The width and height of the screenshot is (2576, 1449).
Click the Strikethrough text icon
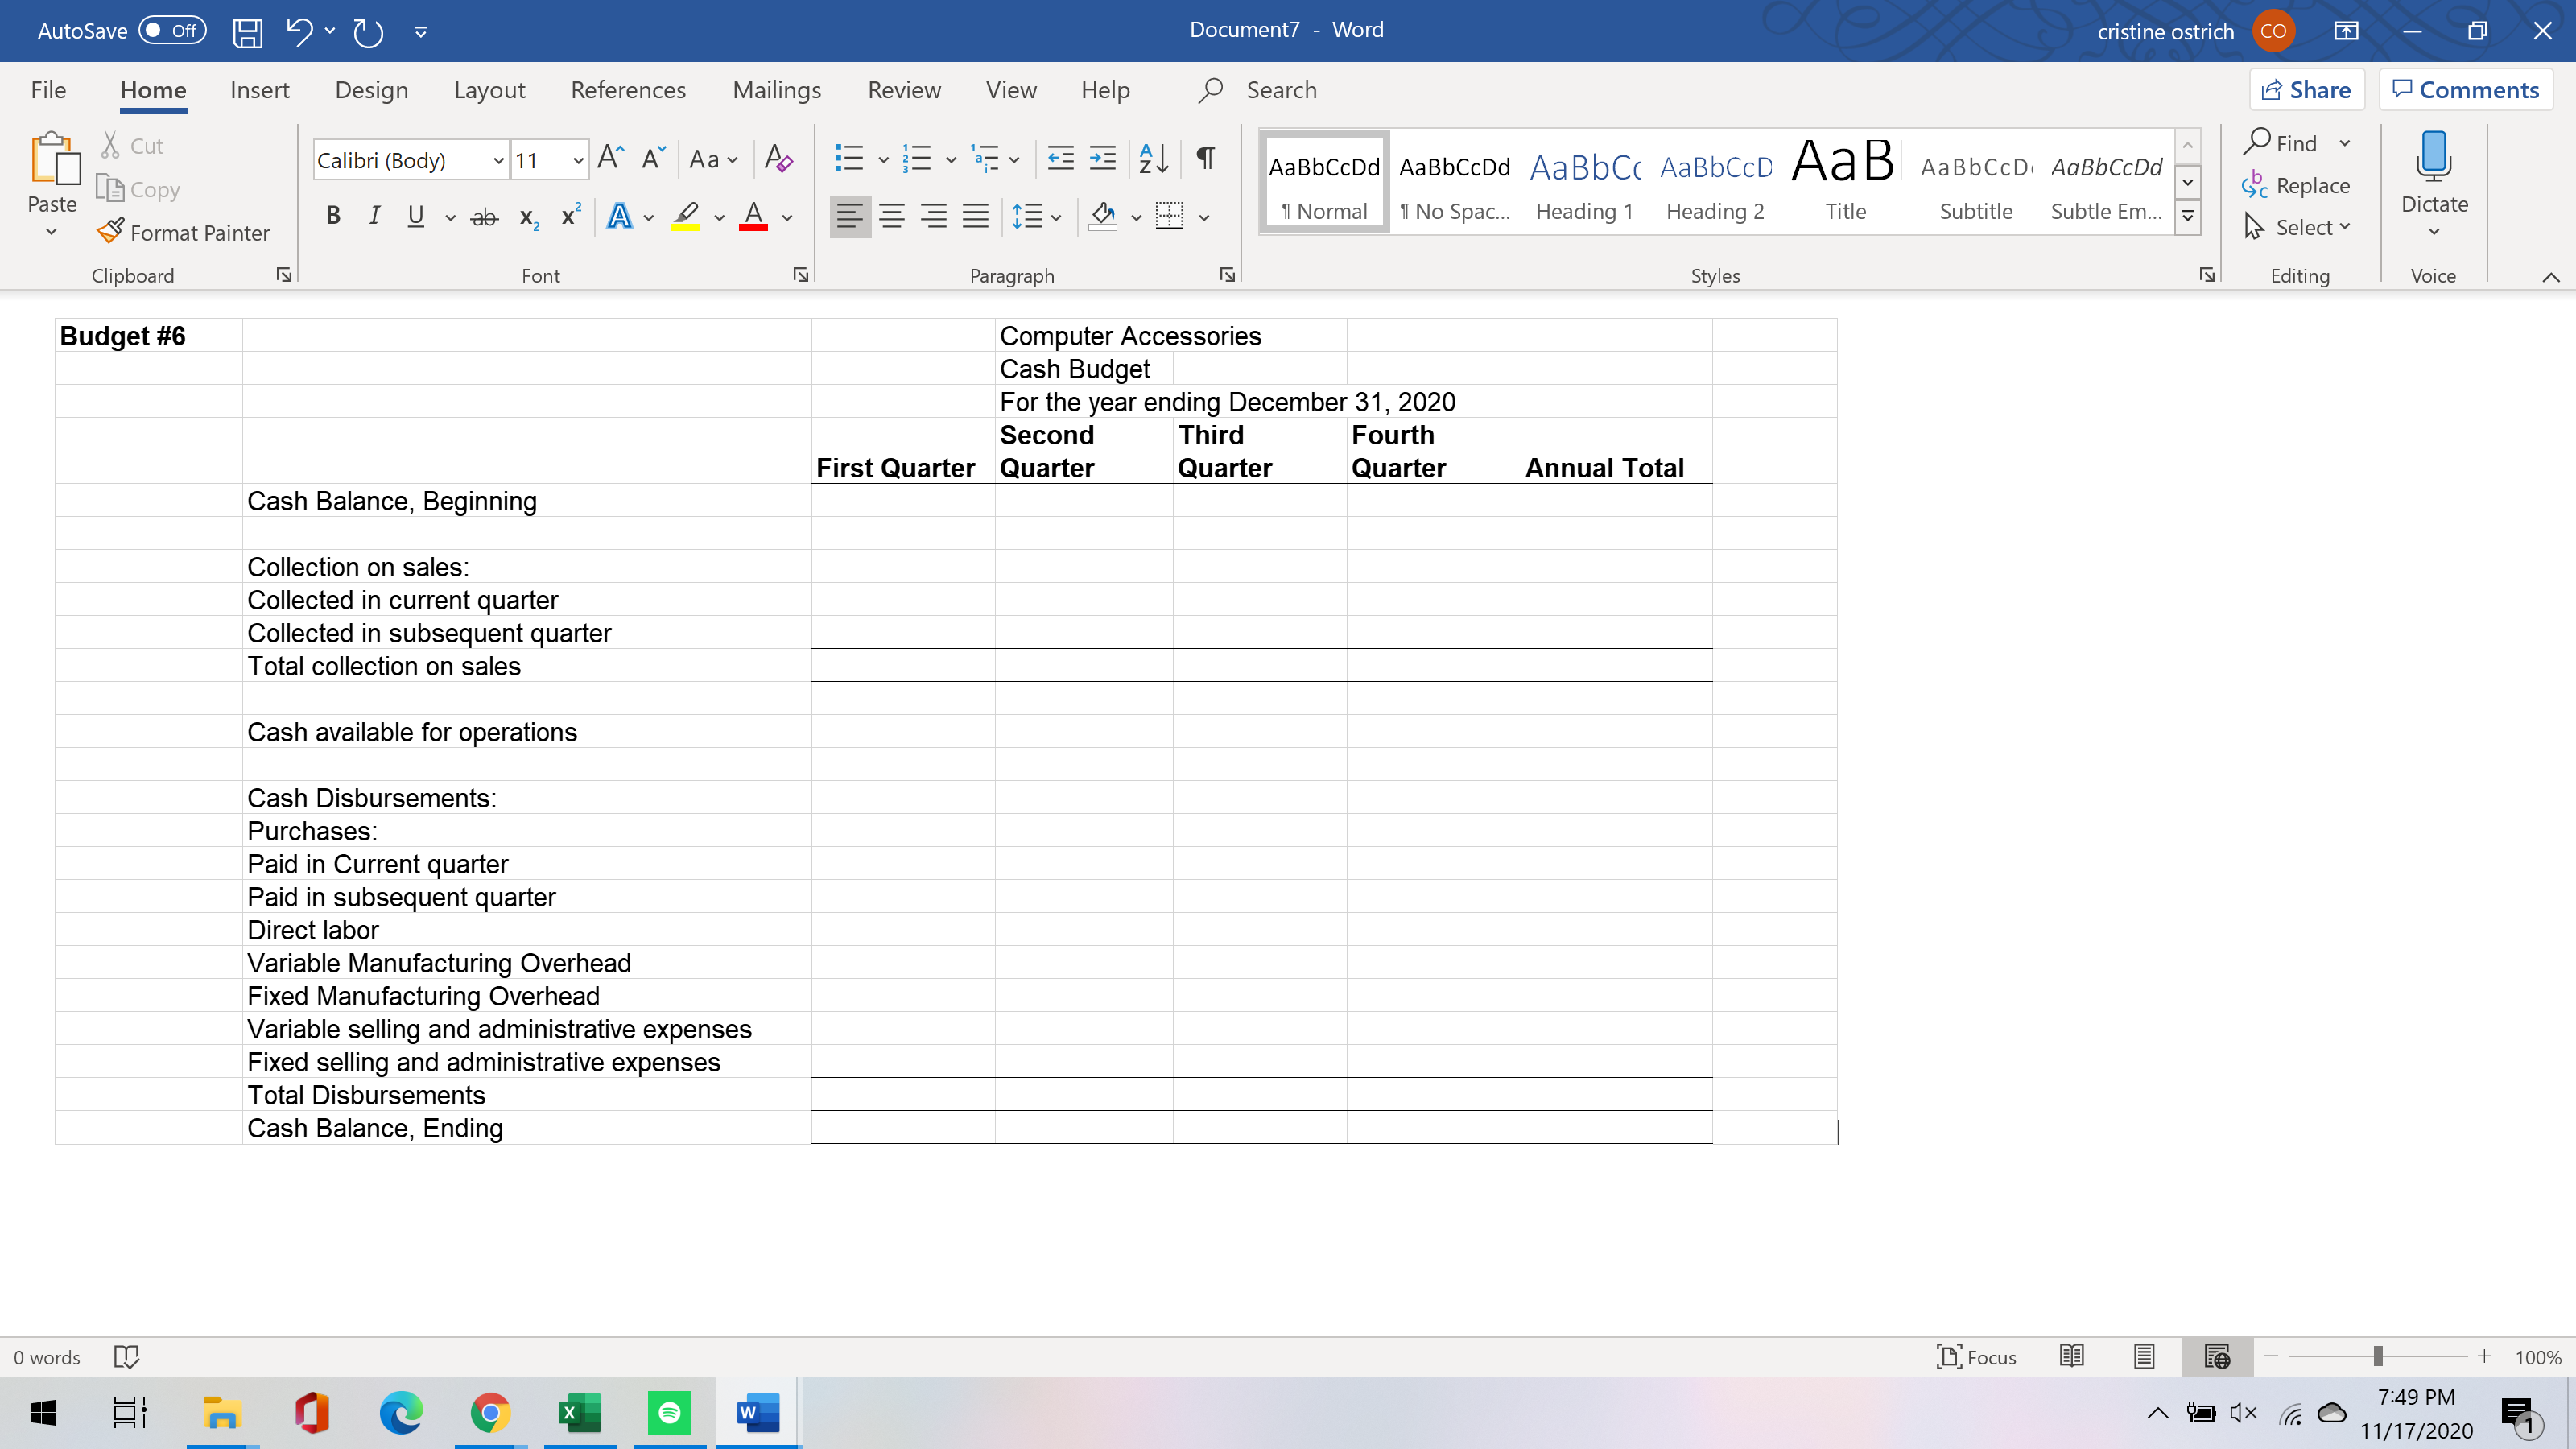click(x=484, y=216)
